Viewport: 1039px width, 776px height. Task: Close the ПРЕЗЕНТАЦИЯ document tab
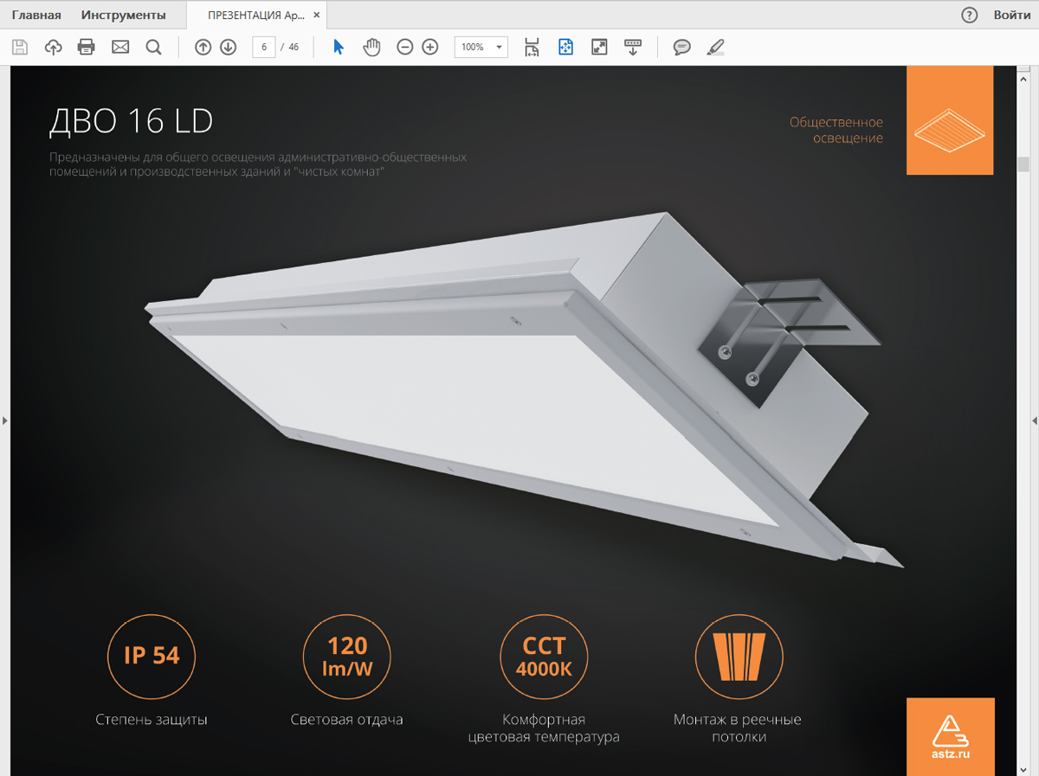[x=317, y=15]
